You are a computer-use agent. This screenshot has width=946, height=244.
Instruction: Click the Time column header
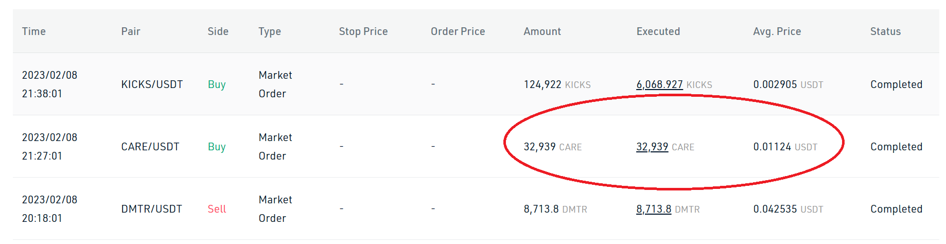pyautogui.click(x=34, y=31)
